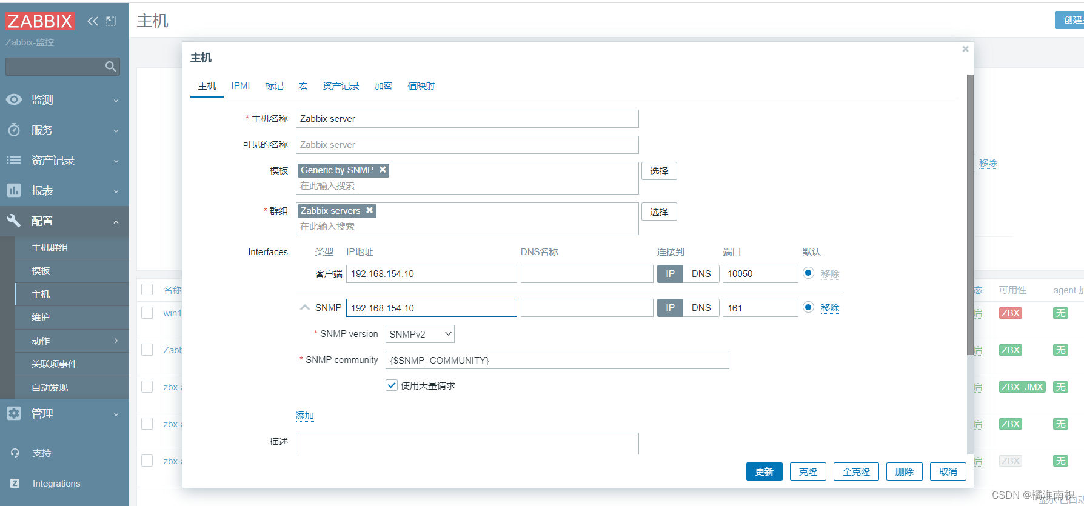Image resolution: width=1084 pixels, height=506 pixels.
Task: Open 主机群组 in sidebar
Action: [50, 247]
